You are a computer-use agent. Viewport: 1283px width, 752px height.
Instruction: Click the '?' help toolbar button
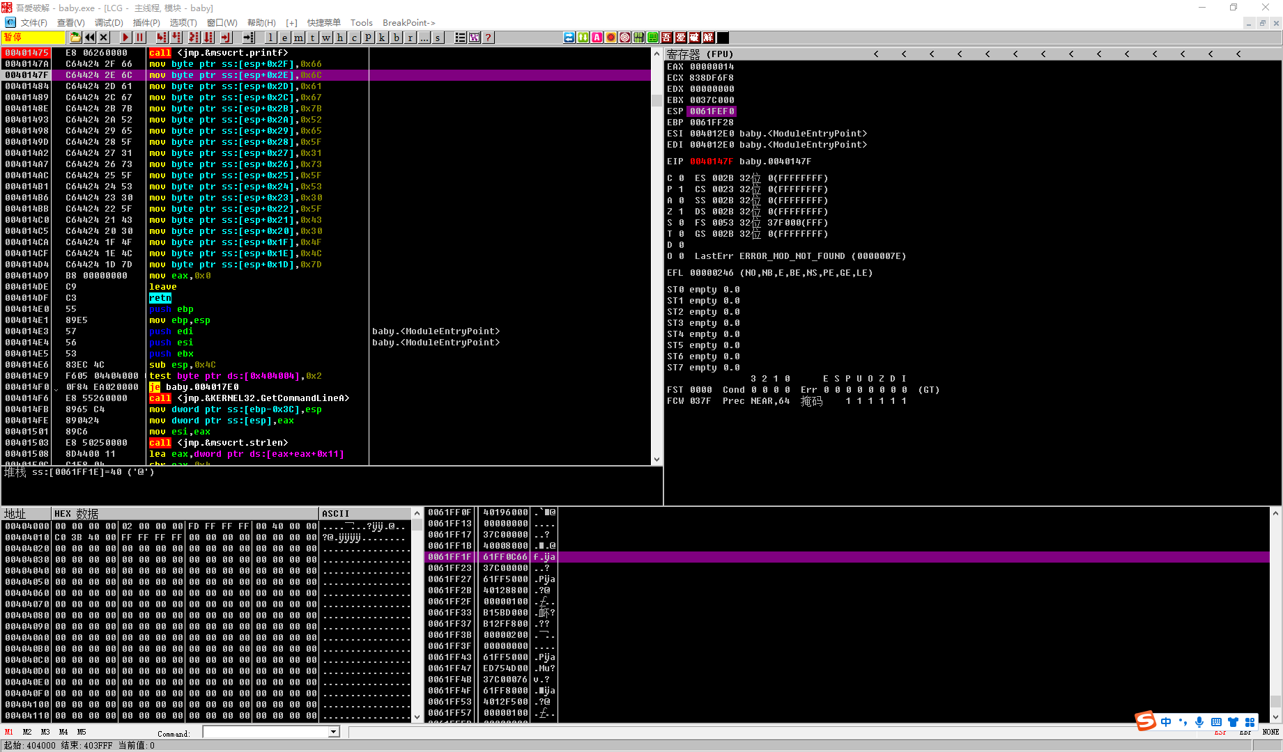pyautogui.click(x=488, y=38)
